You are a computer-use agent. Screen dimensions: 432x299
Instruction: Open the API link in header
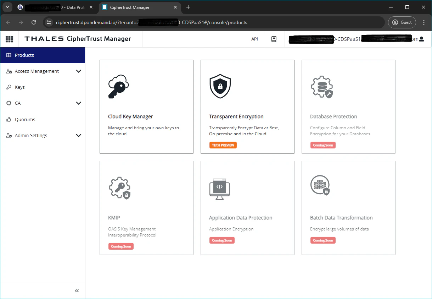click(254, 39)
